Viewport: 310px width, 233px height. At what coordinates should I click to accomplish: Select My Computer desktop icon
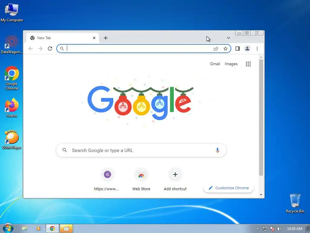click(12, 12)
